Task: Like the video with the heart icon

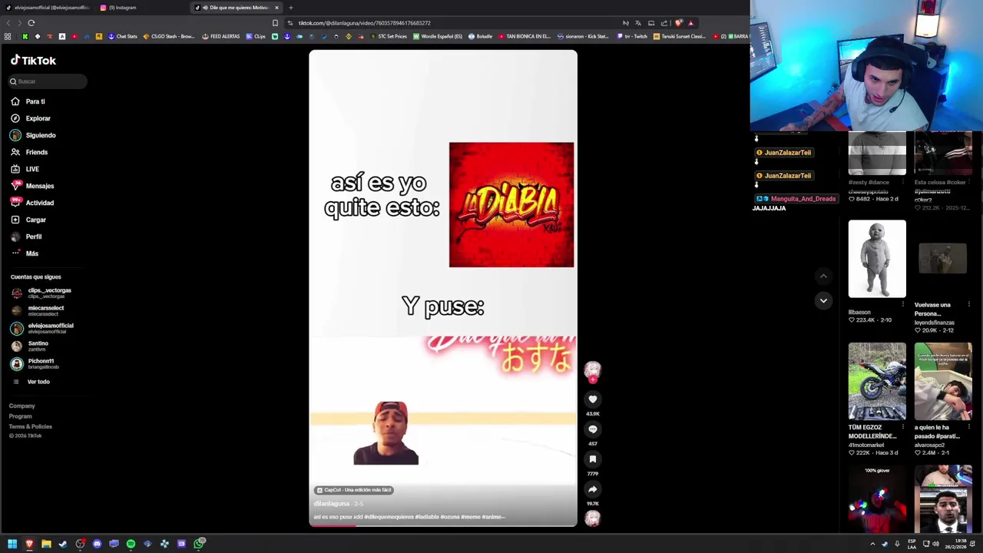Action: (x=592, y=399)
